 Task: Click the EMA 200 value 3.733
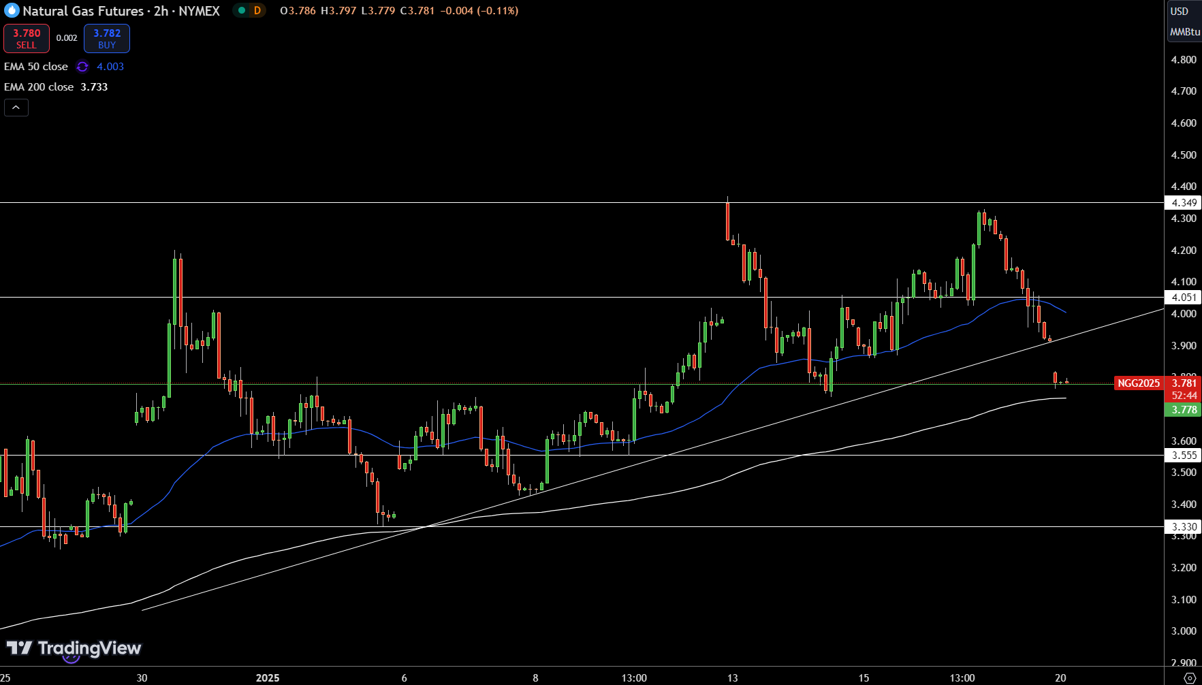[94, 87]
